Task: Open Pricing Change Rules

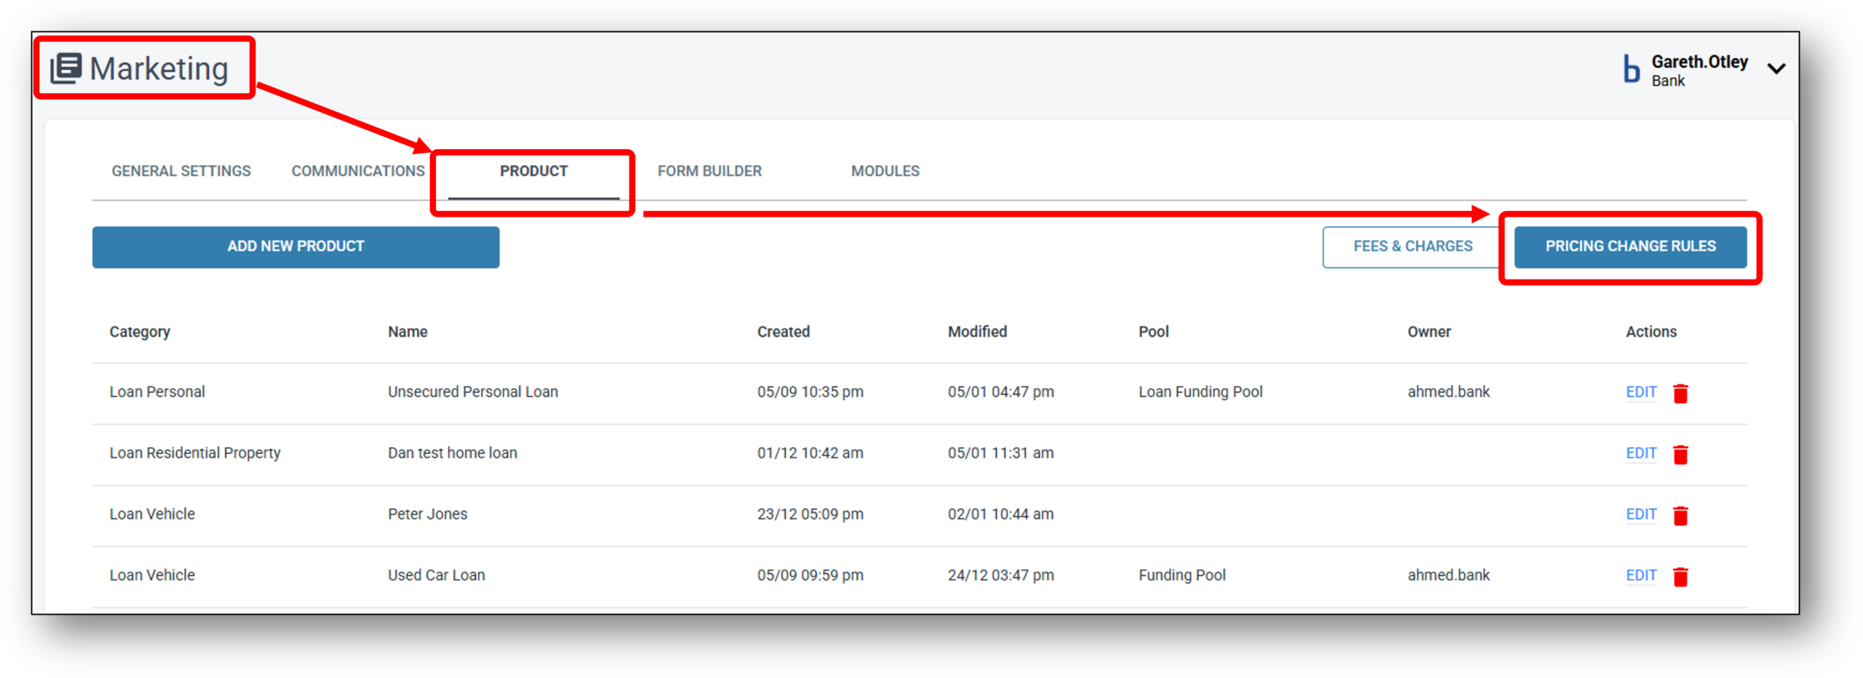Action: [x=1630, y=247]
